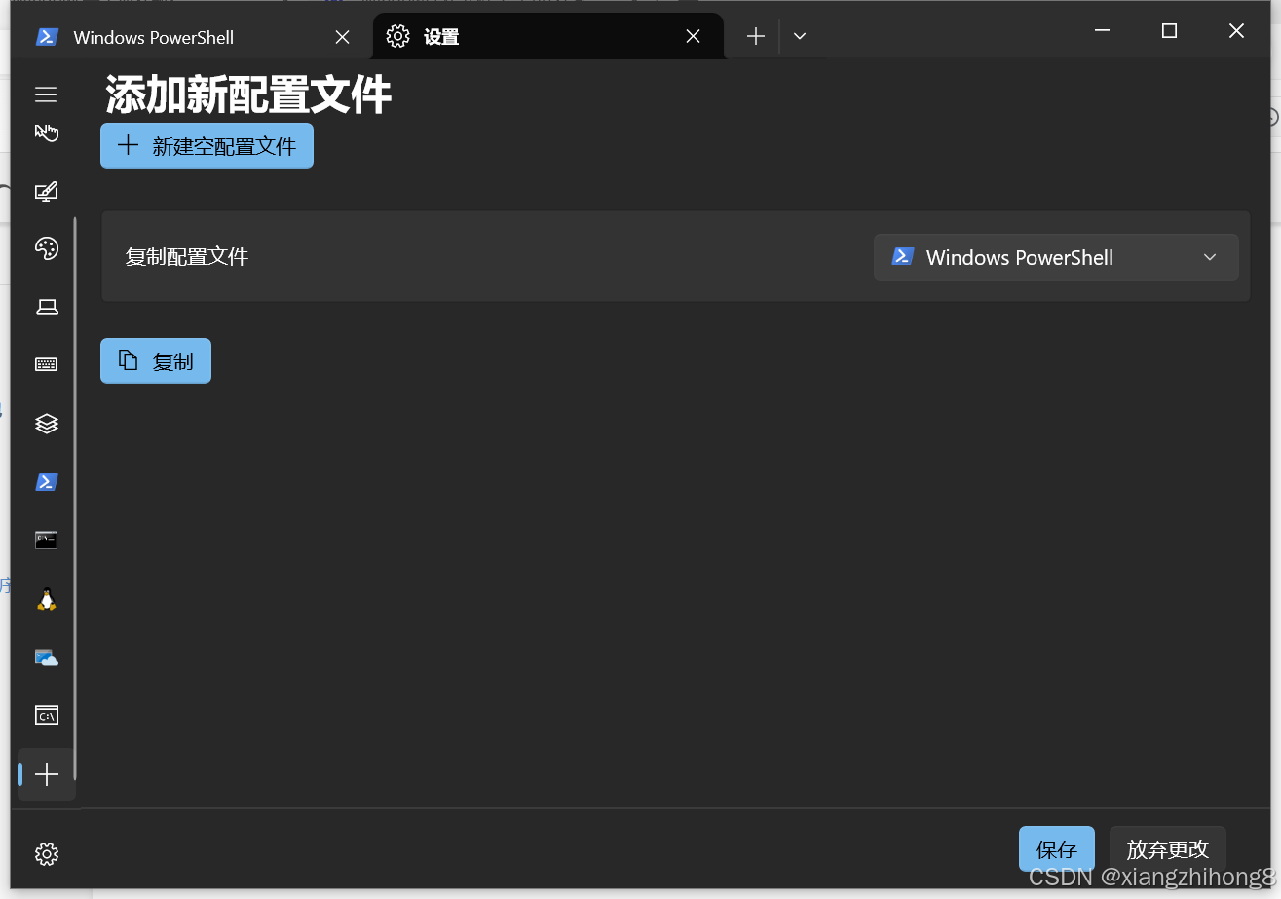Click the 放弃更改 button
The image size is (1281, 899).
(1167, 848)
